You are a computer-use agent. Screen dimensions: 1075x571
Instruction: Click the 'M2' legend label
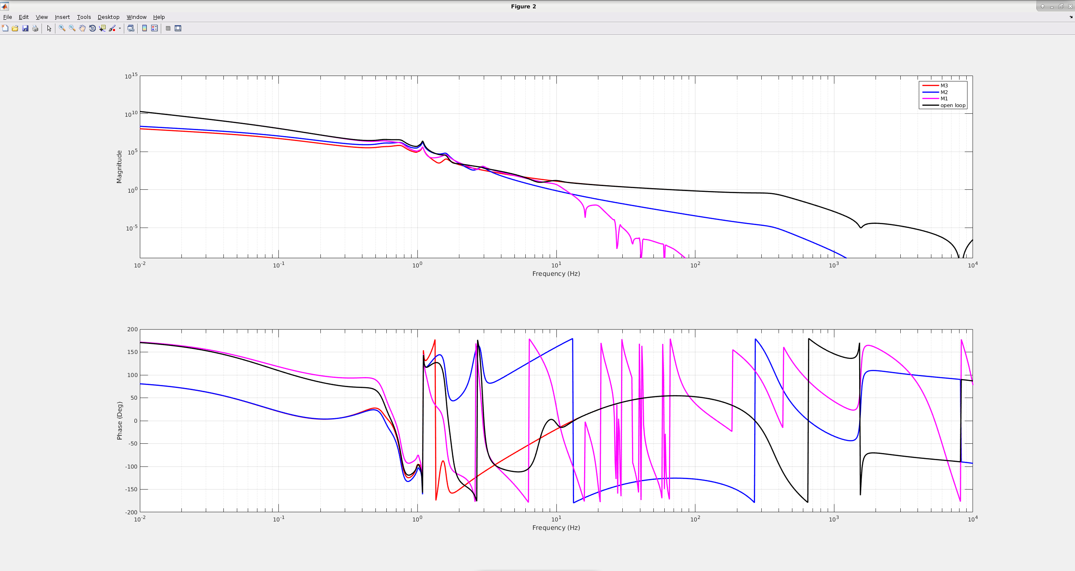(x=944, y=92)
